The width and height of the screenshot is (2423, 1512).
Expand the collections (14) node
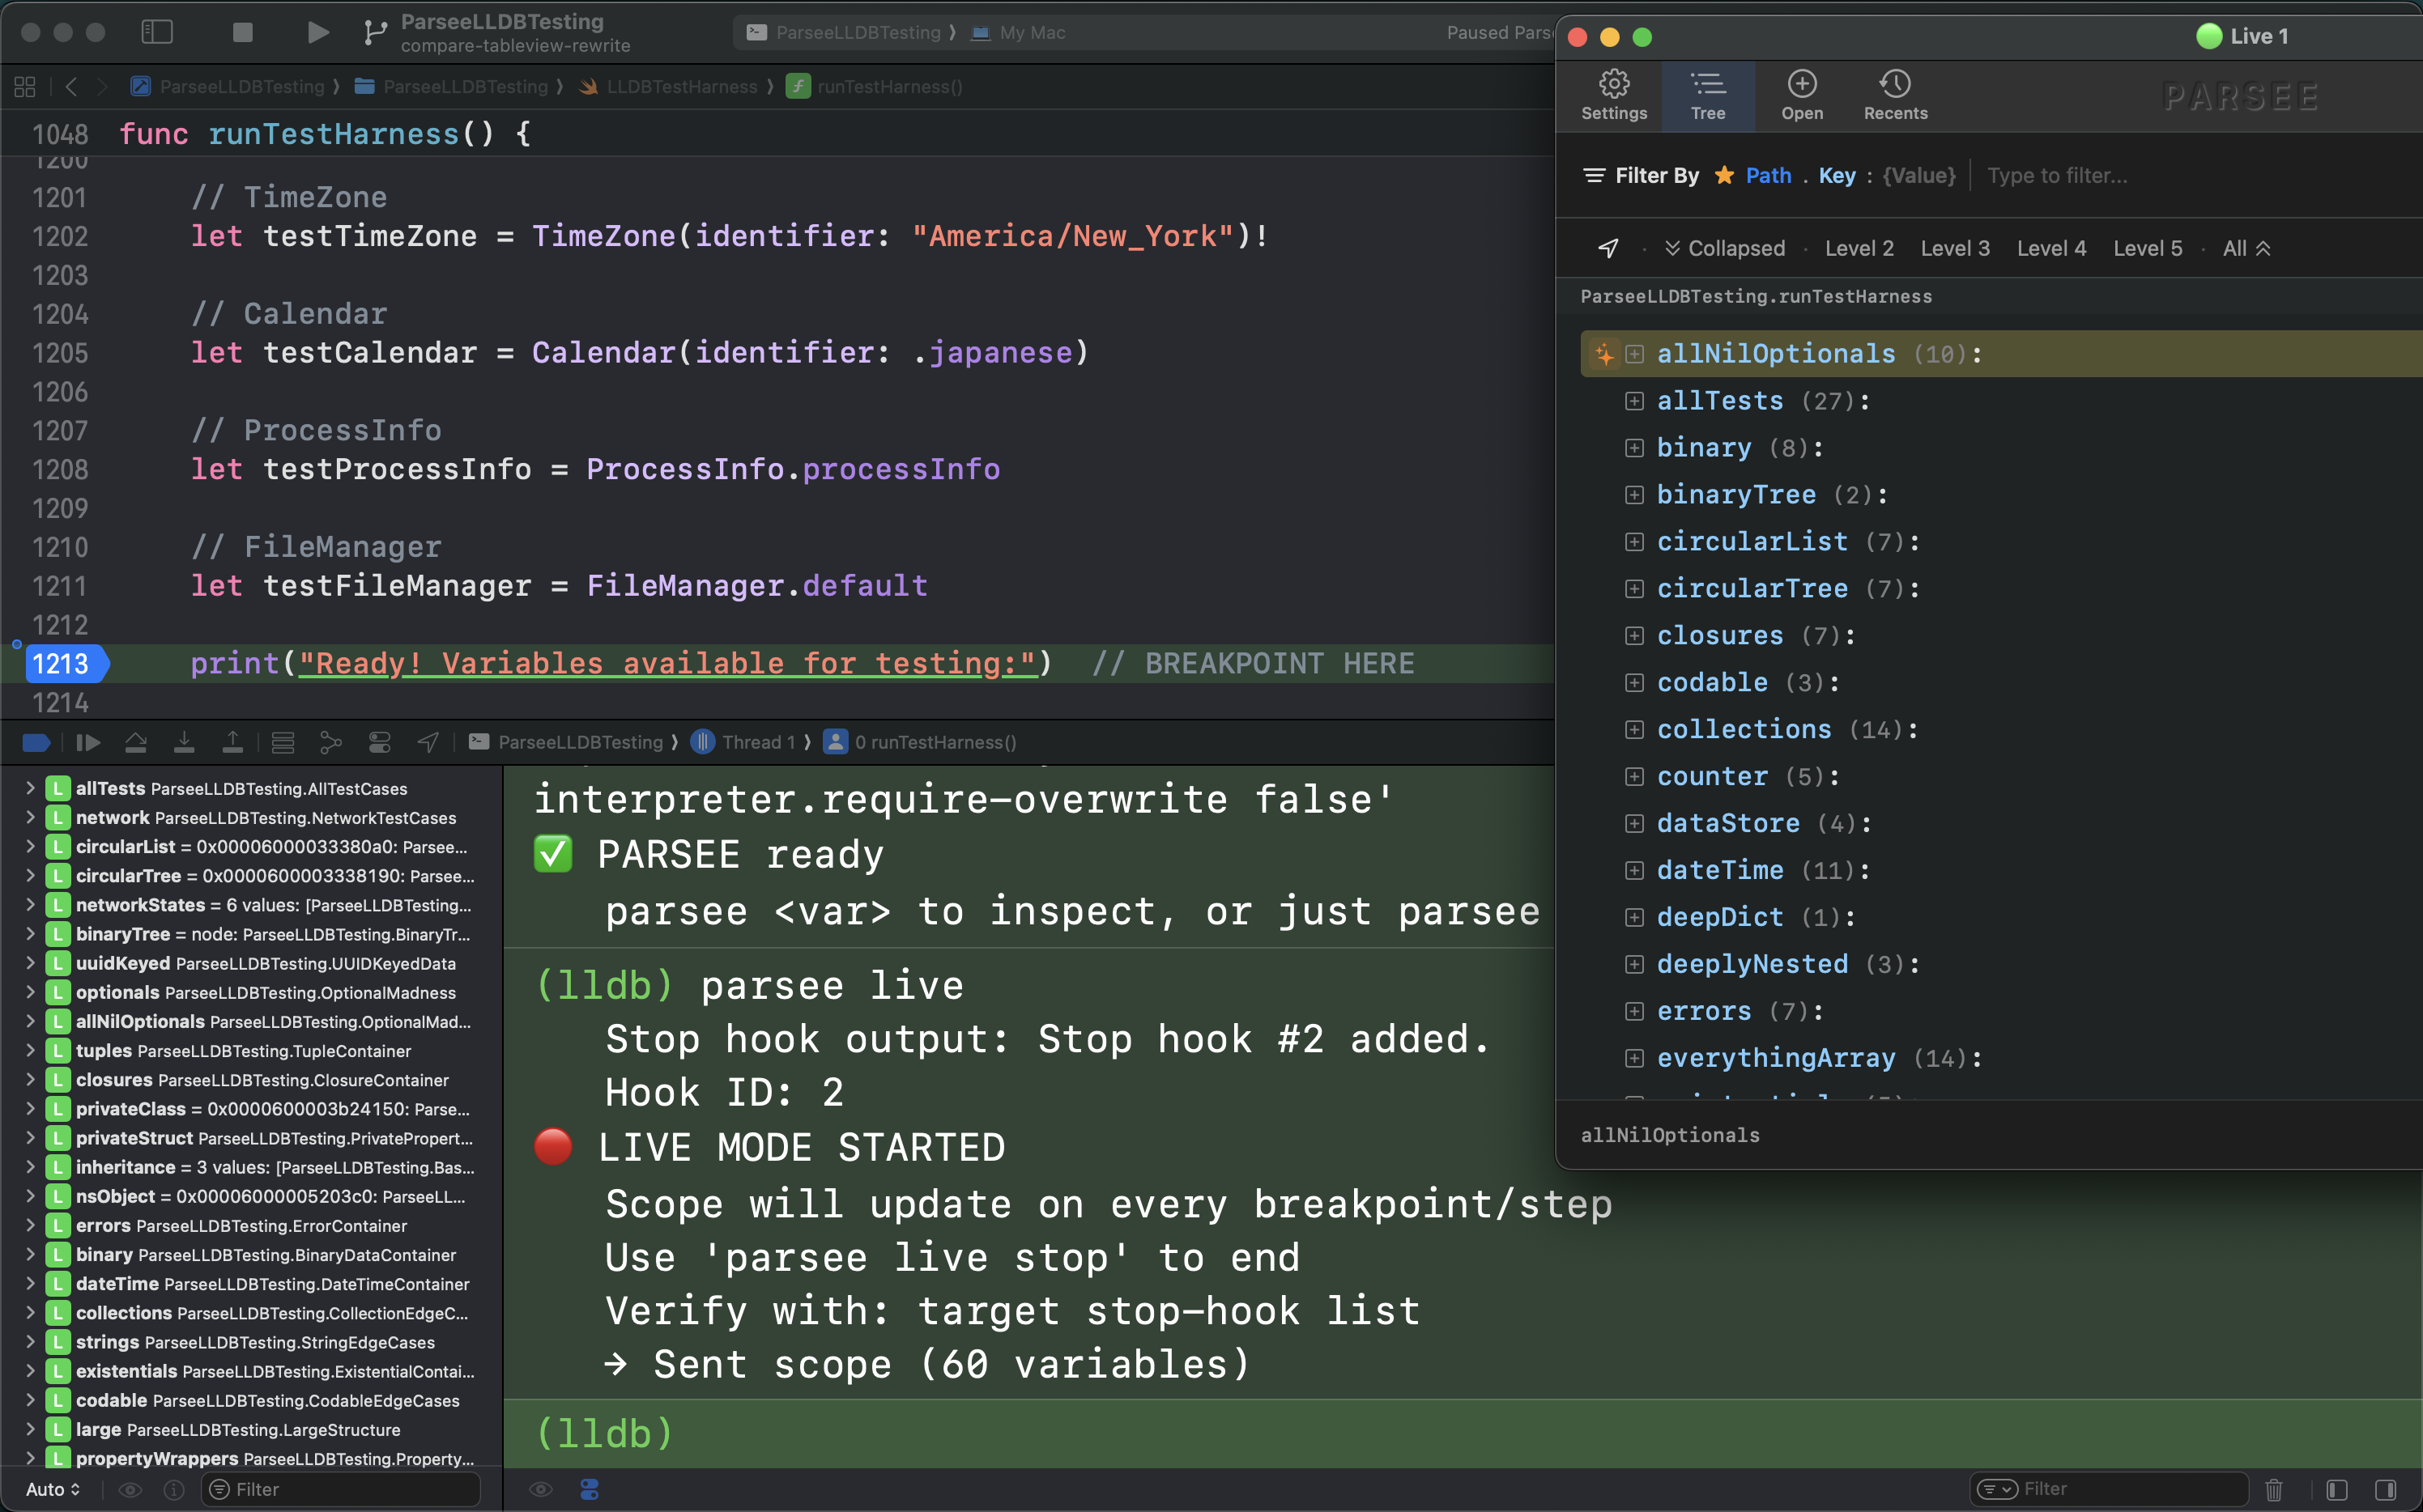(x=1633, y=730)
